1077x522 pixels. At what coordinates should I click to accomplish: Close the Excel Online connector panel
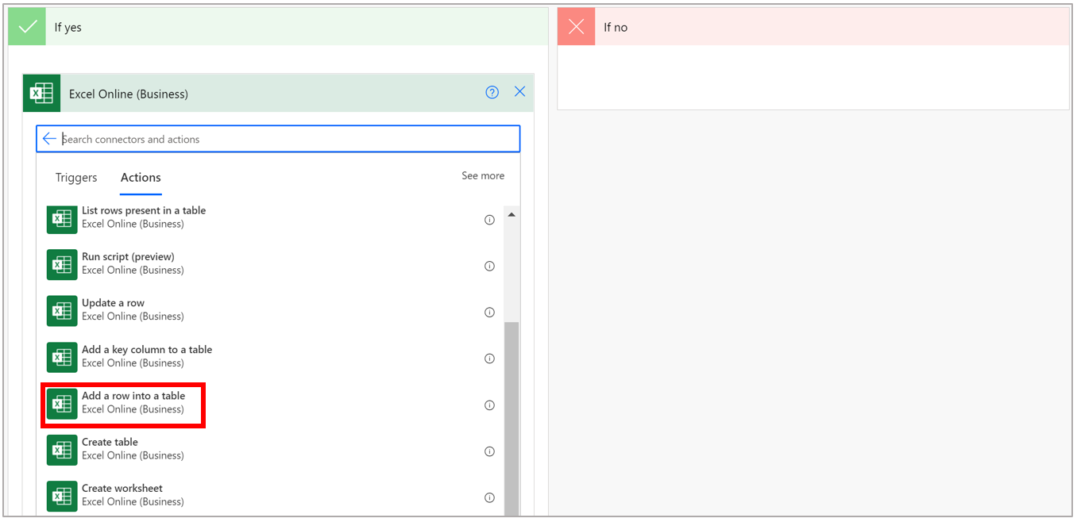pyautogui.click(x=519, y=91)
